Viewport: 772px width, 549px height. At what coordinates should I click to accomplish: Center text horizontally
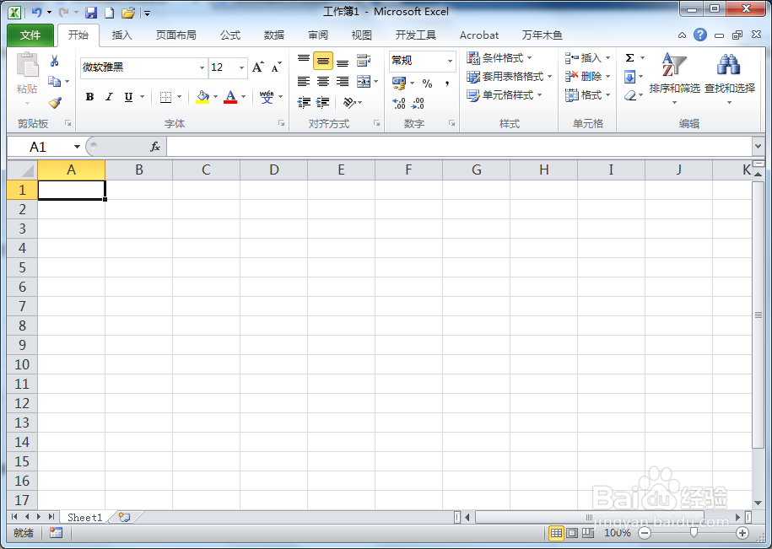click(x=323, y=81)
